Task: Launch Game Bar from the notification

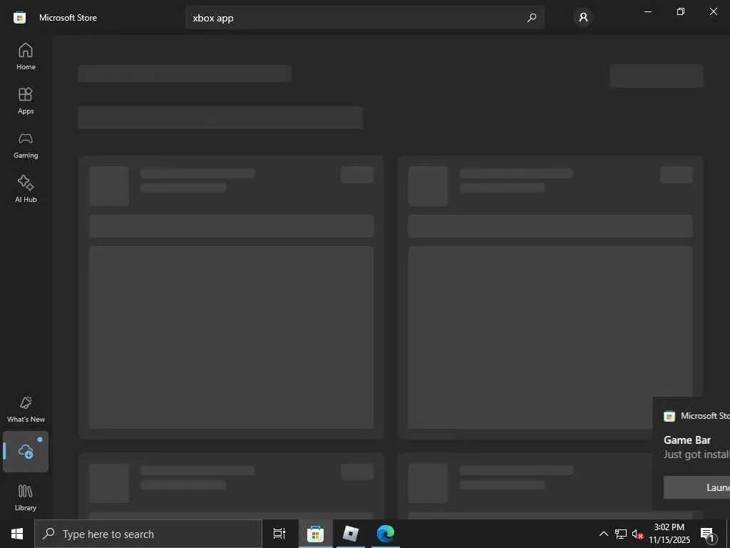Action: point(697,487)
